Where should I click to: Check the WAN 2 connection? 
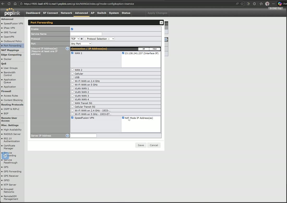pyautogui.click(x=72, y=70)
